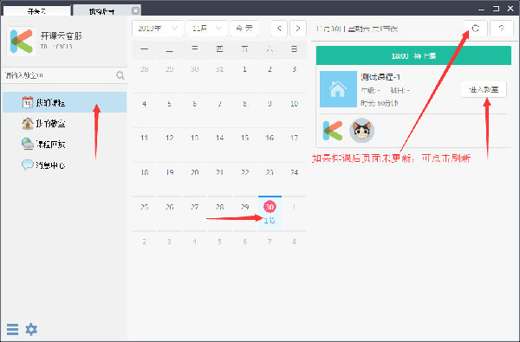Expand the year dropdown

point(158,29)
